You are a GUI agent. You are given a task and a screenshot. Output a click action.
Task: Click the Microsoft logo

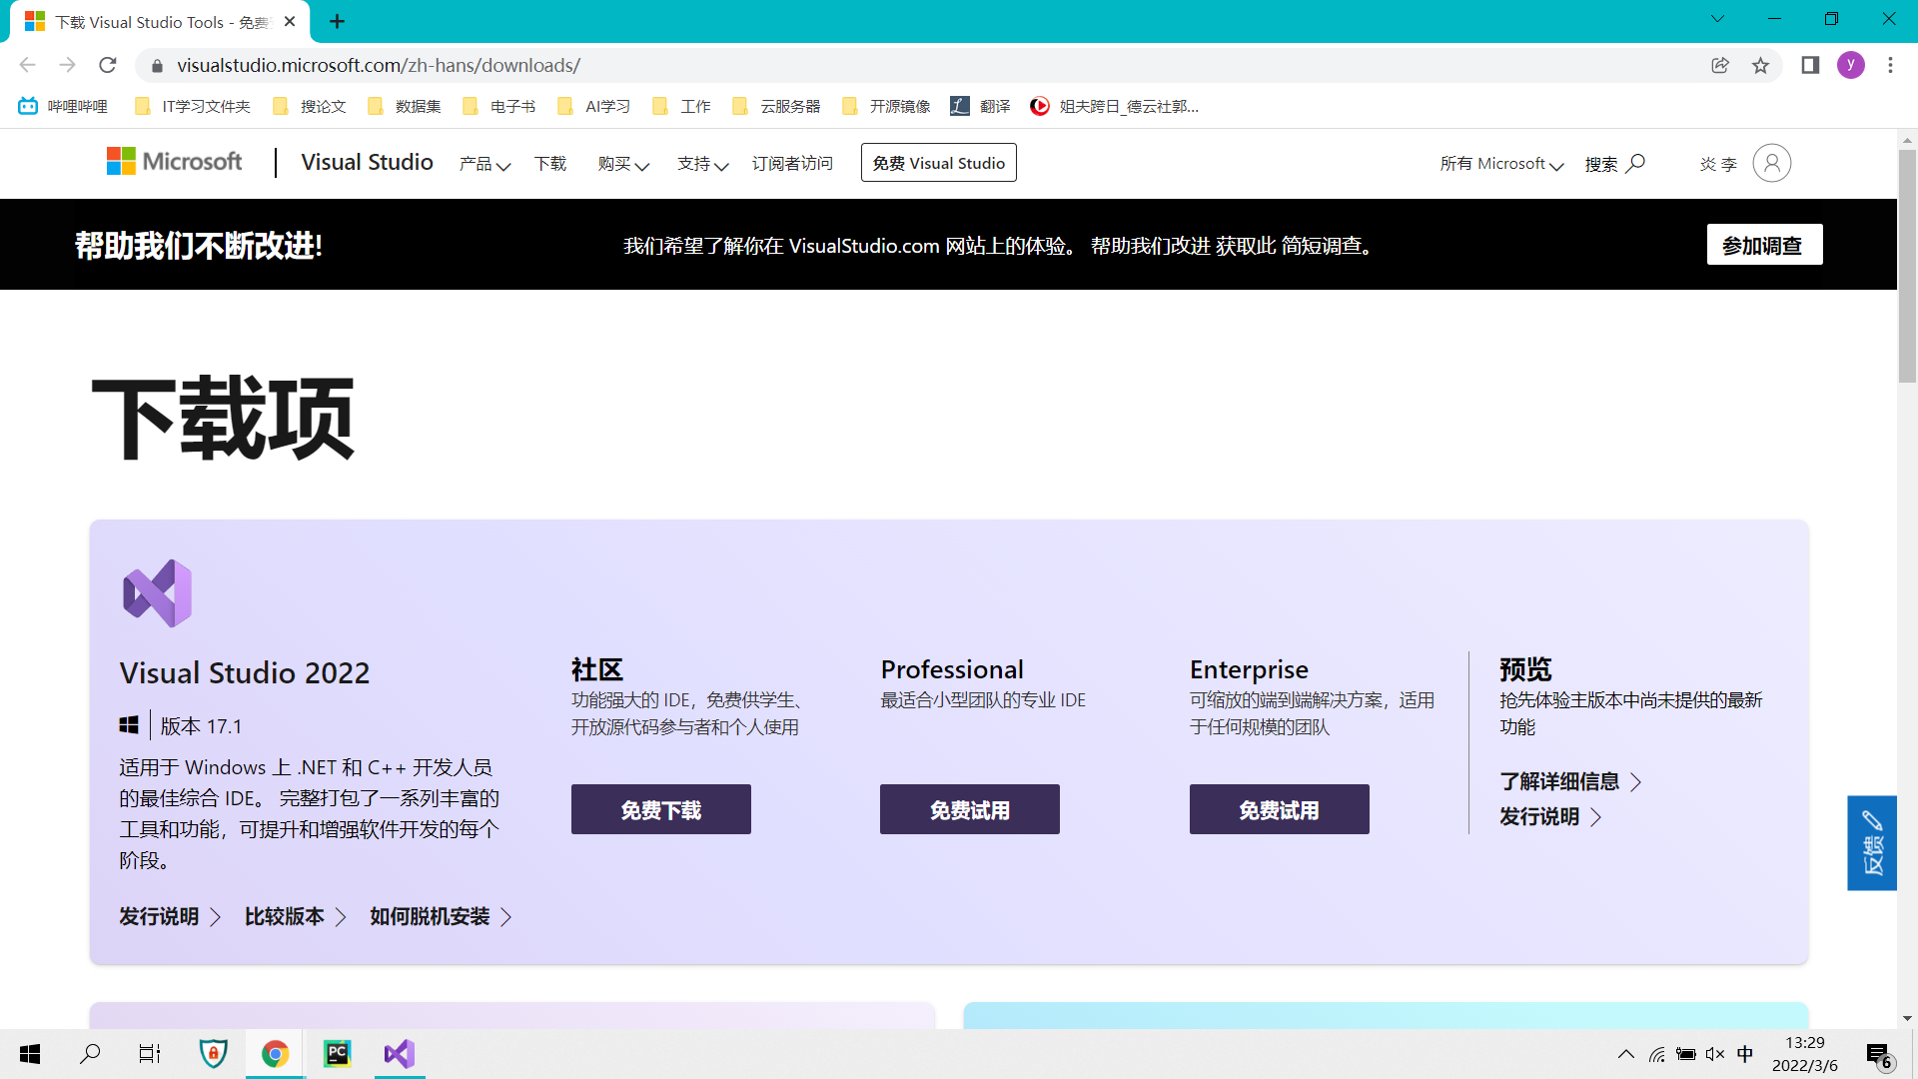point(174,161)
